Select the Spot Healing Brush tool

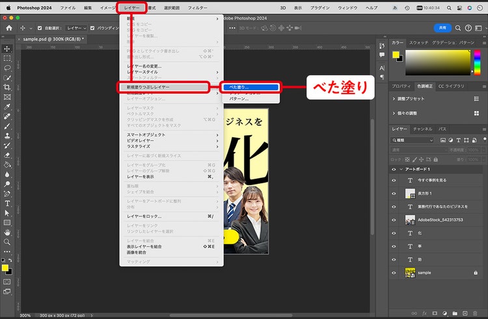(x=7, y=116)
